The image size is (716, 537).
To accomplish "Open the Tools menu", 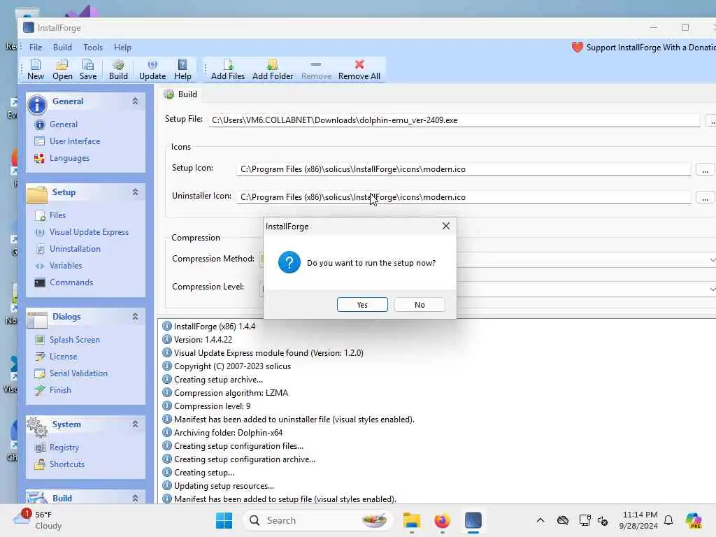I will click(x=93, y=47).
